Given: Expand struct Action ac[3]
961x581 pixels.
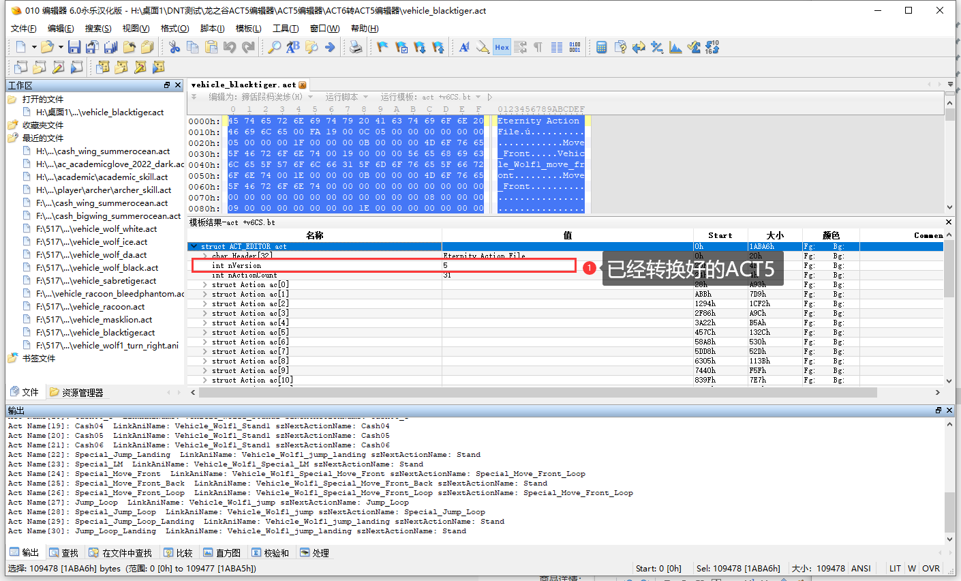Looking at the screenshot, I should pos(205,313).
